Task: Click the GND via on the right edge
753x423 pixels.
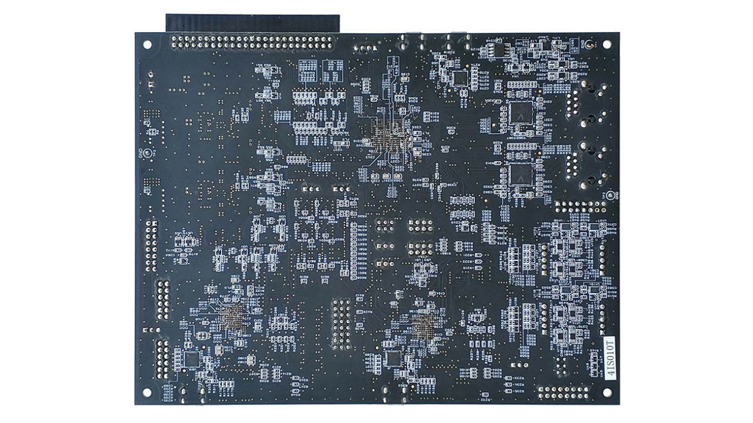Action: [x=612, y=196]
